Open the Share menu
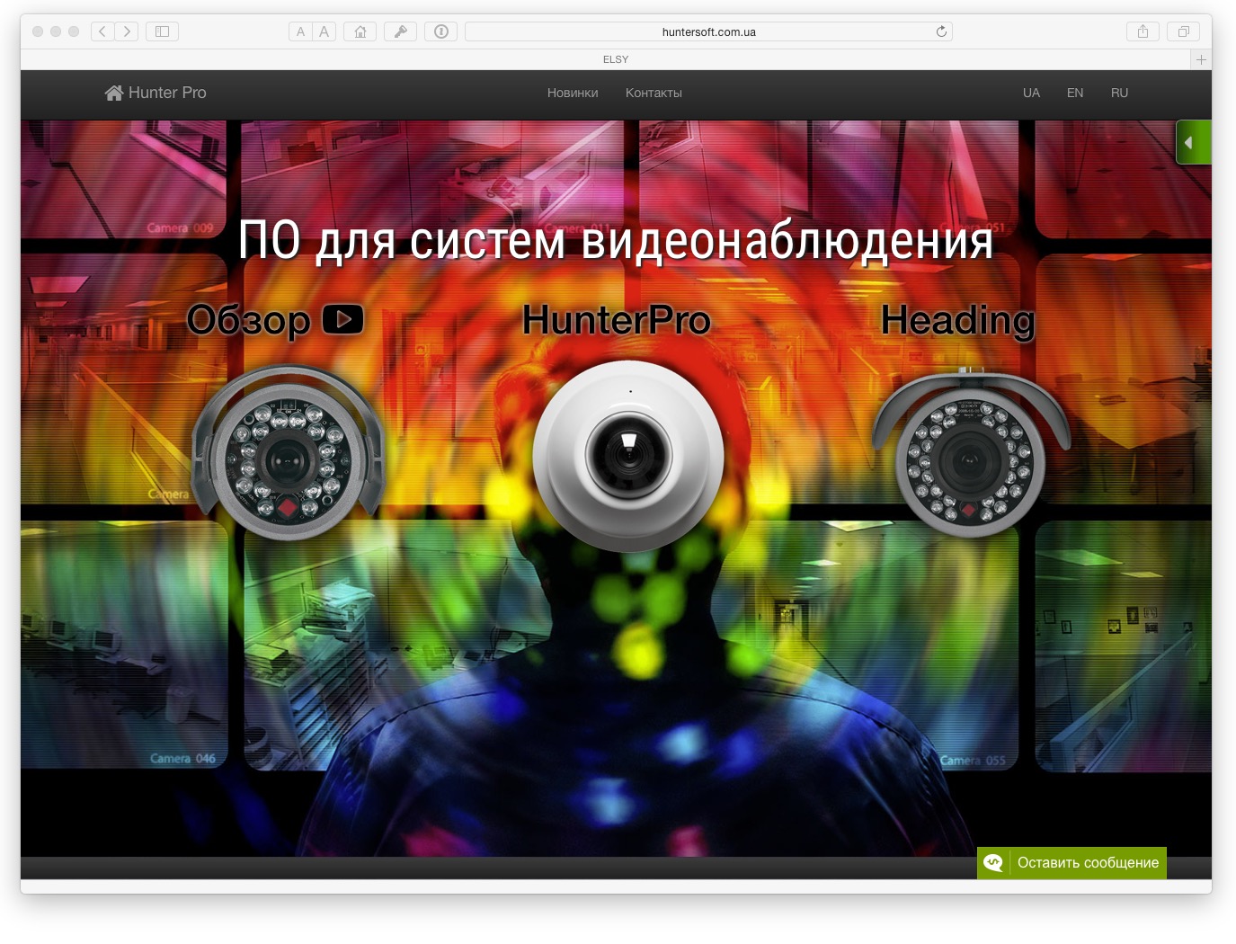1236x944 pixels. (x=1143, y=31)
